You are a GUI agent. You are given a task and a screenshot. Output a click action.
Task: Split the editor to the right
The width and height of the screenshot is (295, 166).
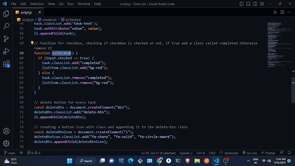tap(282, 12)
